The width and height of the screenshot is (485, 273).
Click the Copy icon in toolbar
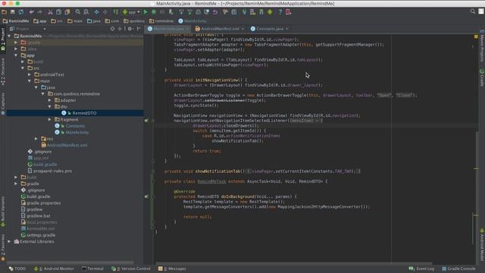(58, 12)
